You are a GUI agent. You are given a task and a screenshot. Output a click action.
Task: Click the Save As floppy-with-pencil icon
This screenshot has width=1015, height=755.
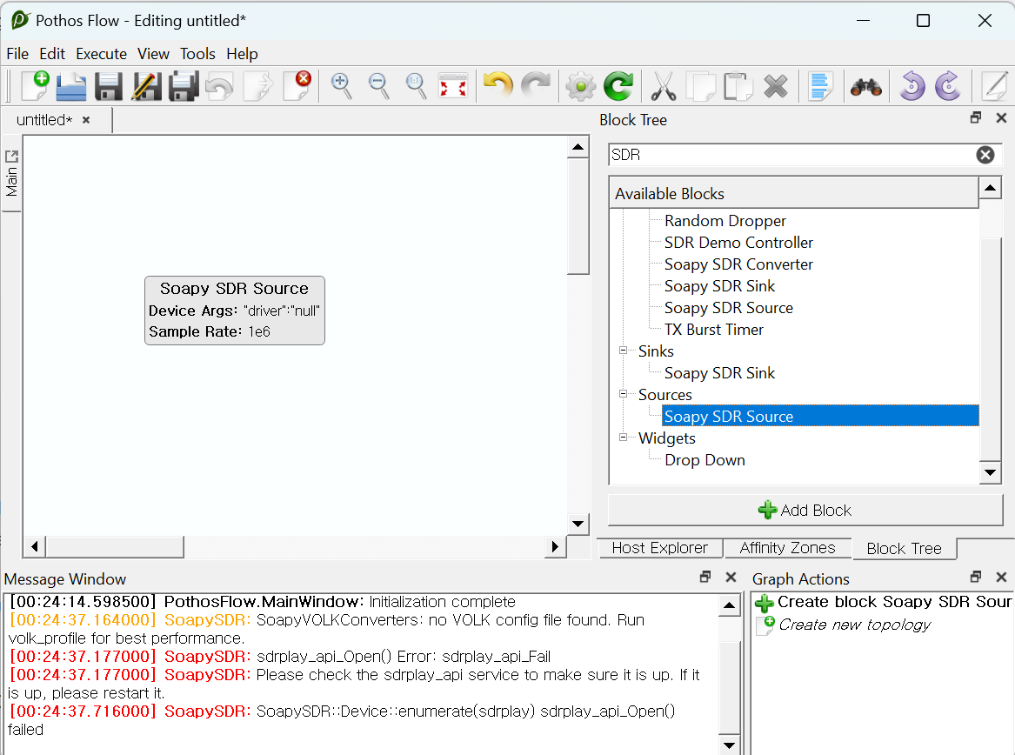(146, 86)
